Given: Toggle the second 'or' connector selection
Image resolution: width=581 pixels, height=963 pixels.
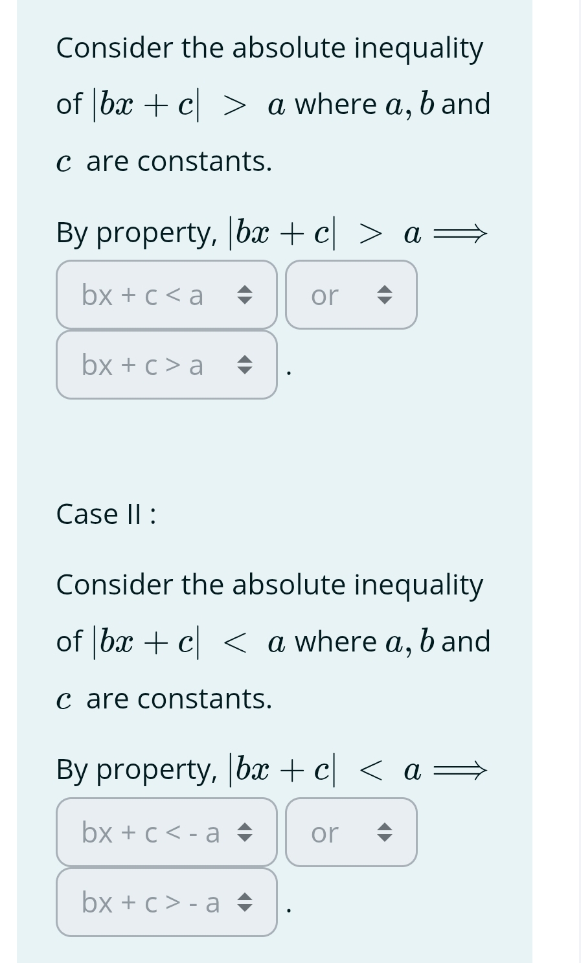Looking at the screenshot, I should [351, 832].
